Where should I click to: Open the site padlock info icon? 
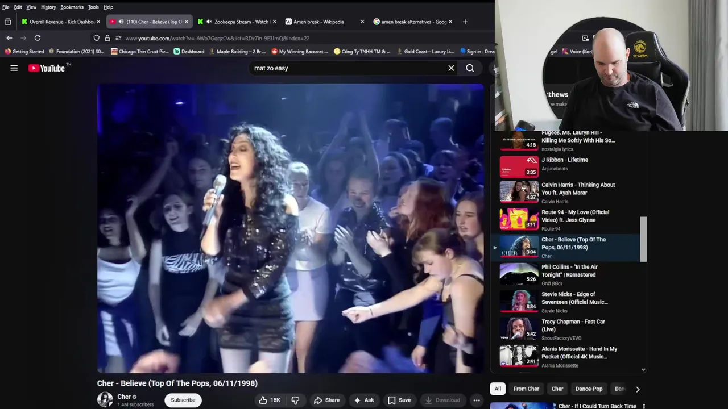tap(107, 38)
